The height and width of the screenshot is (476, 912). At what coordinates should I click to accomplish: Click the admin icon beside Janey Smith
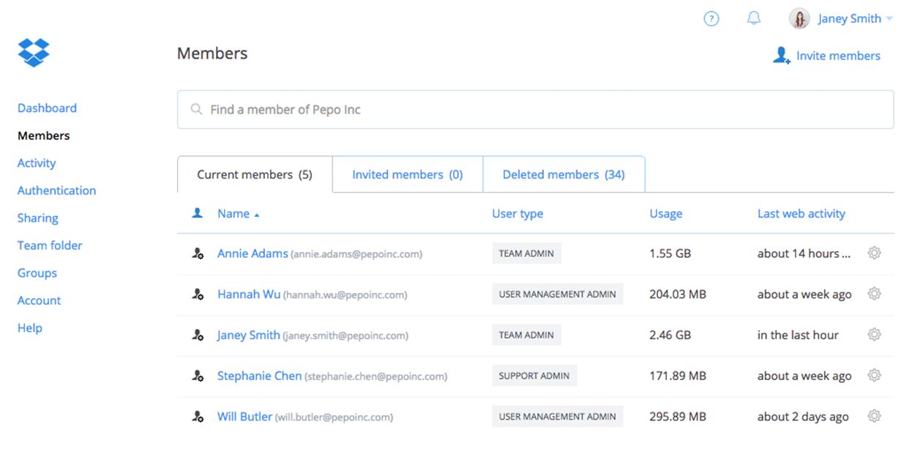pyautogui.click(x=198, y=335)
